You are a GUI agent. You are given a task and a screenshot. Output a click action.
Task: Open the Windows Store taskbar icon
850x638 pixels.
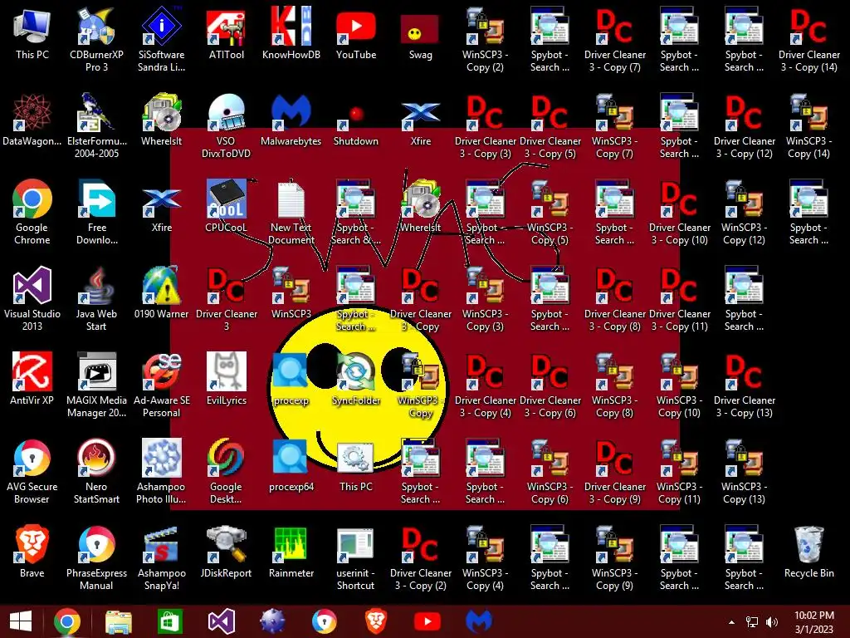click(169, 621)
